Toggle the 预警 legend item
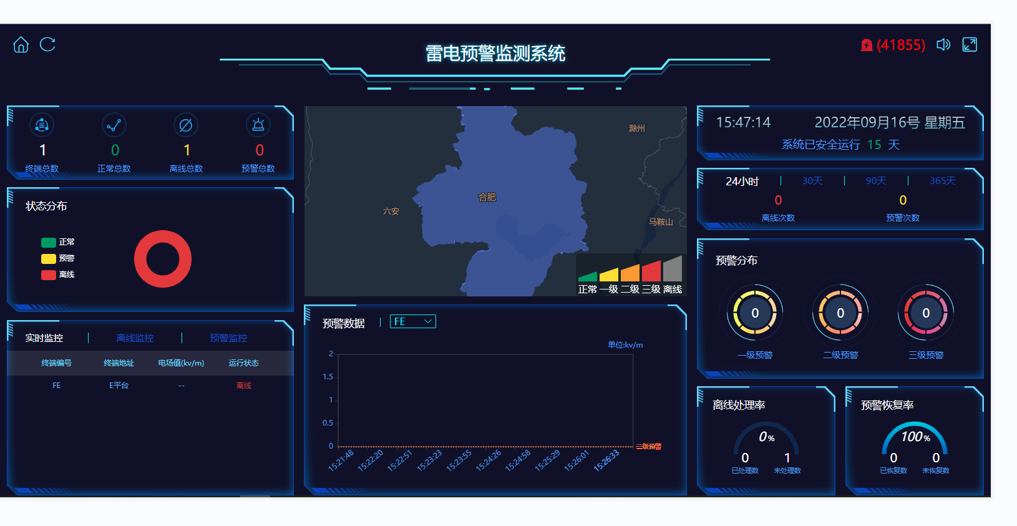 57,258
